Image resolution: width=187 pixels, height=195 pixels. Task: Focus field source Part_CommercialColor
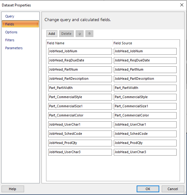click(x=145, y=116)
